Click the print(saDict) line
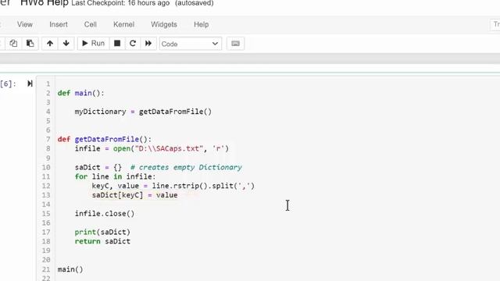The image size is (500, 281). click(102, 232)
